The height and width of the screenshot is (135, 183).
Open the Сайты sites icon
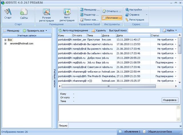tap(24, 12)
